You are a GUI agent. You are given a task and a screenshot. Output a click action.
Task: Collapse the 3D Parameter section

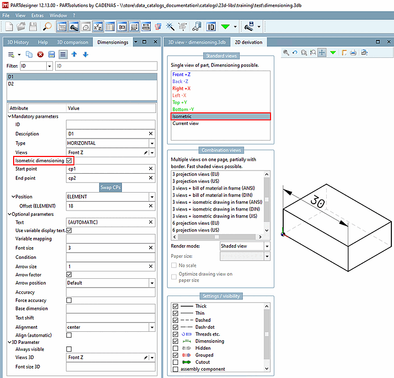point(9,342)
